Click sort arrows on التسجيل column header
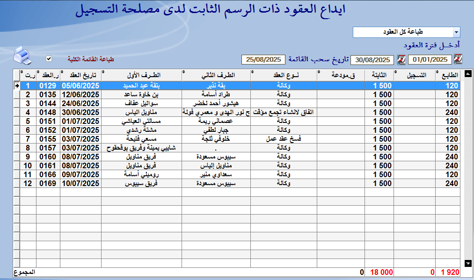 pyautogui.click(x=396, y=72)
